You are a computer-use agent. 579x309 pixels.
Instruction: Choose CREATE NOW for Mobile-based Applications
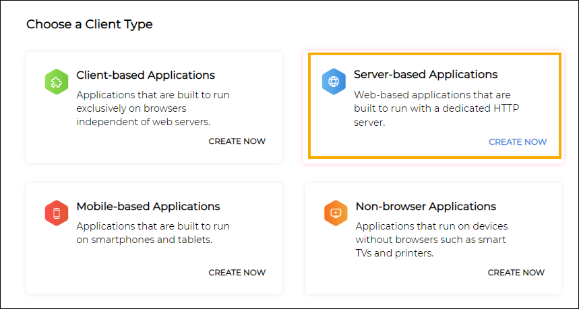(237, 273)
